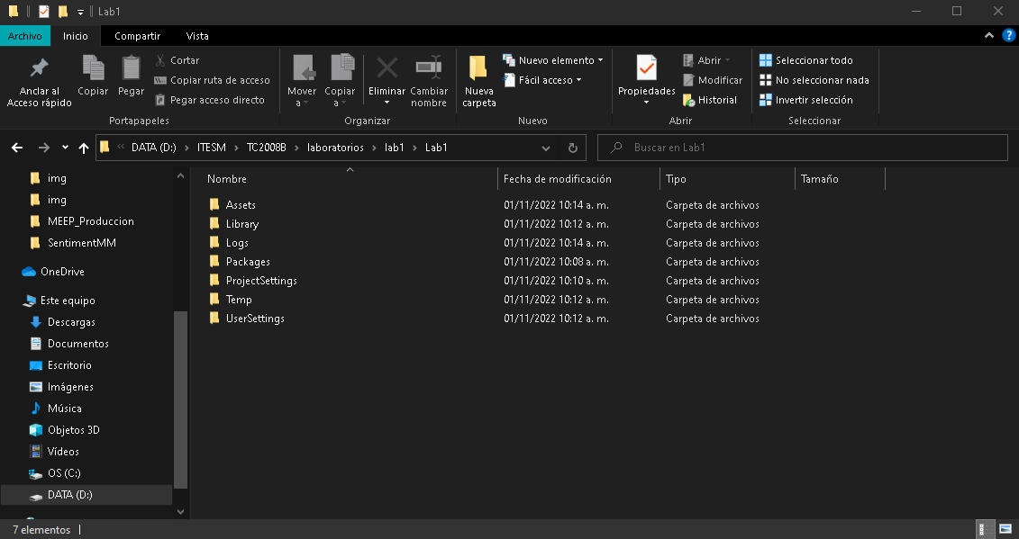Viewport: 1019px width, 539px height.
Task: Expand the address bar history dropdown
Action: (546, 148)
